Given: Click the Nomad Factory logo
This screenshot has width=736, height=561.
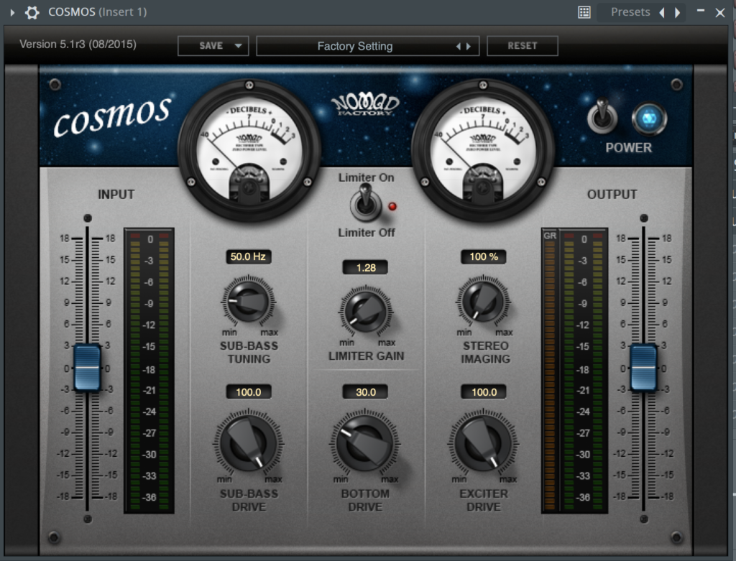Looking at the screenshot, I should point(365,105).
